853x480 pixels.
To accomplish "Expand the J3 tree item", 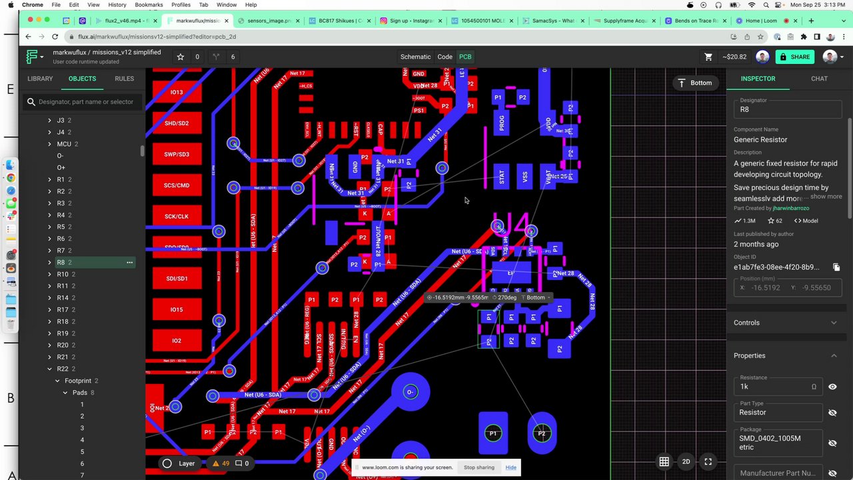I will (x=49, y=121).
